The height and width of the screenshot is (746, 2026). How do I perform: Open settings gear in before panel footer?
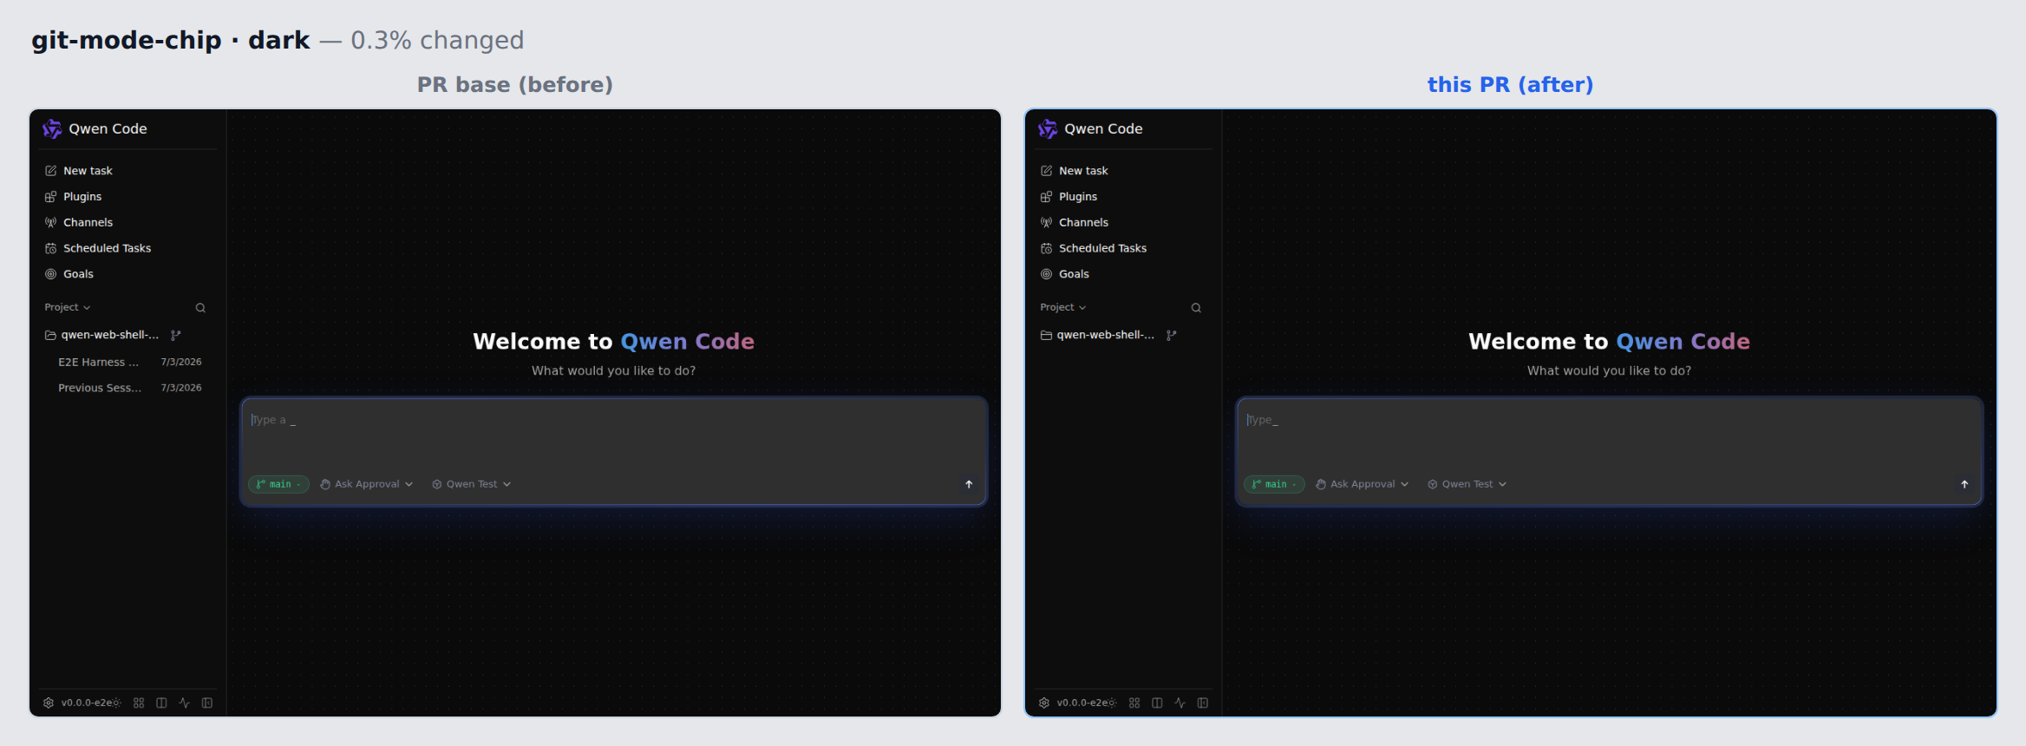point(49,703)
